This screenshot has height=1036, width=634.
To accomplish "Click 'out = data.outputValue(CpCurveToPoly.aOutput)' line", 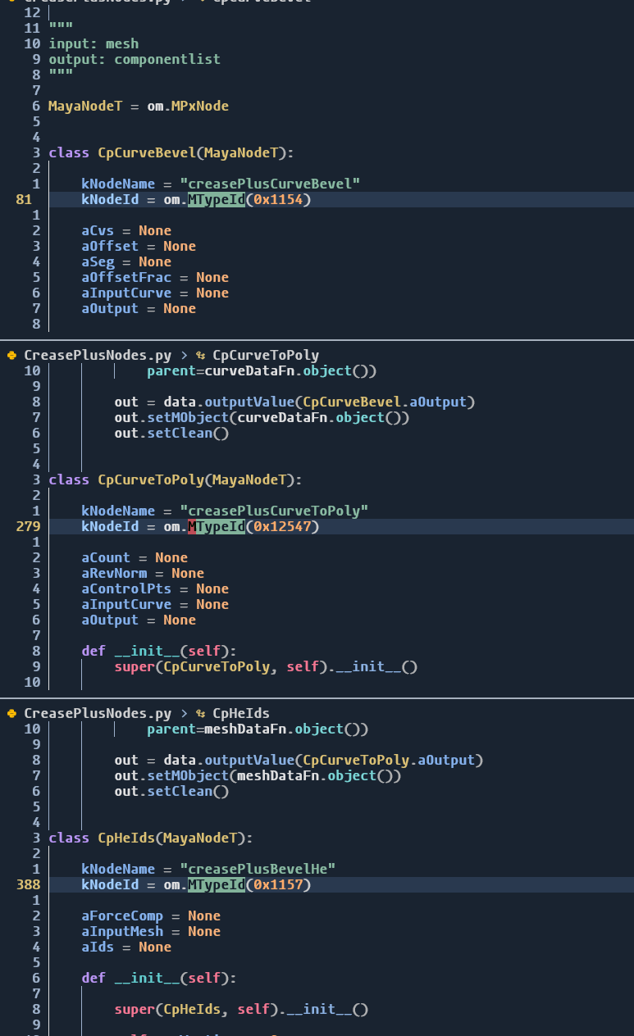I will click(299, 760).
